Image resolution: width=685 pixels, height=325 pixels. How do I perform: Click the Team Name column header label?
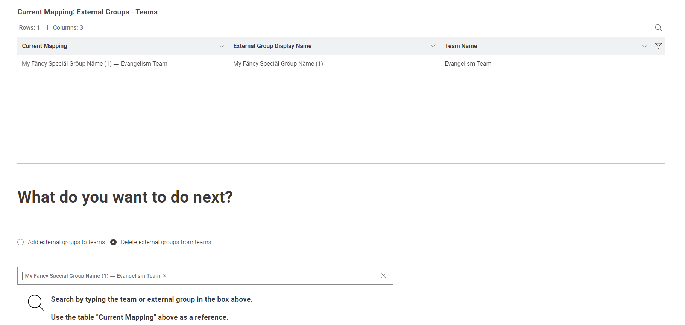tap(461, 46)
